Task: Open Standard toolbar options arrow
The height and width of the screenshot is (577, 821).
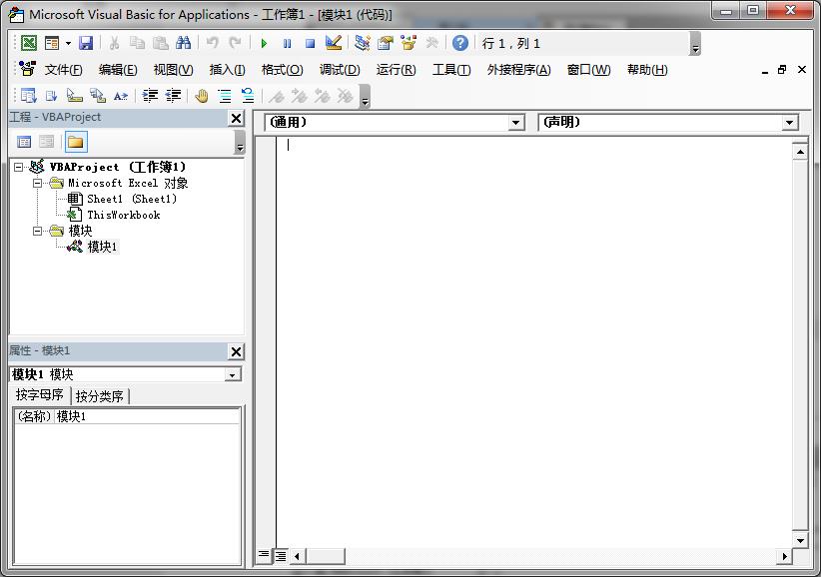Action: pos(695,44)
